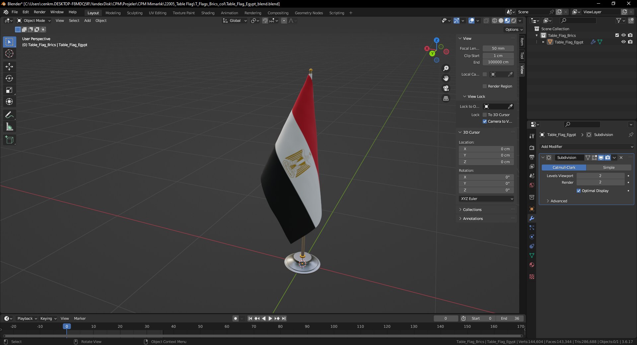The image size is (637, 345).
Task: Open the Item sidebar tab
Action: click(x=522, y=42)
